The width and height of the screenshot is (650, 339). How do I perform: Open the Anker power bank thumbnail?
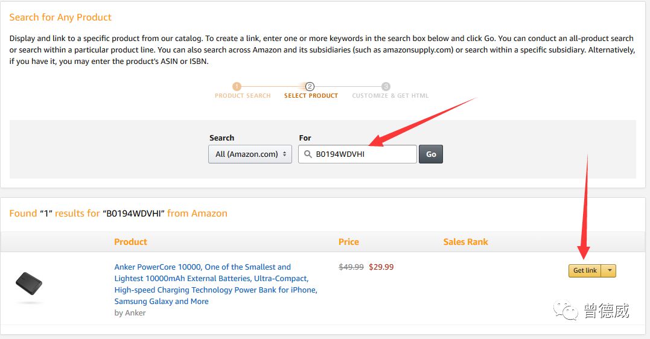click(29, 284)
